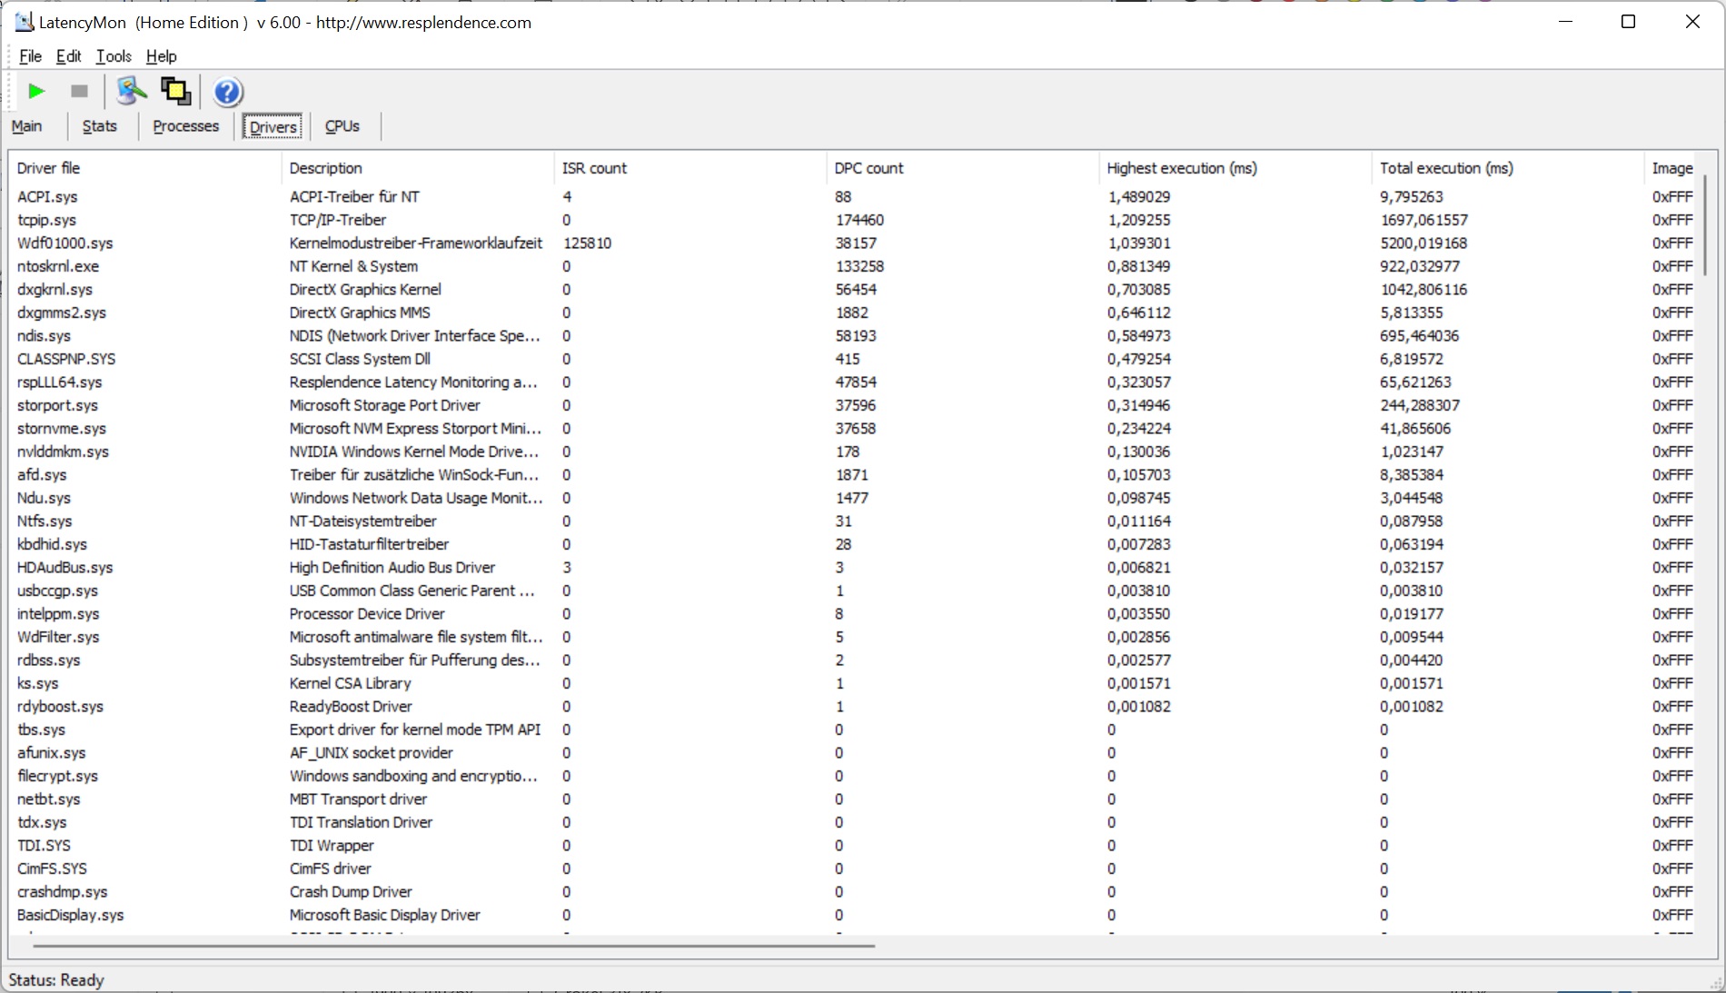Click DPC count value 174460
This screenshot has width=1726, height=993.
(x=859, y=220)
